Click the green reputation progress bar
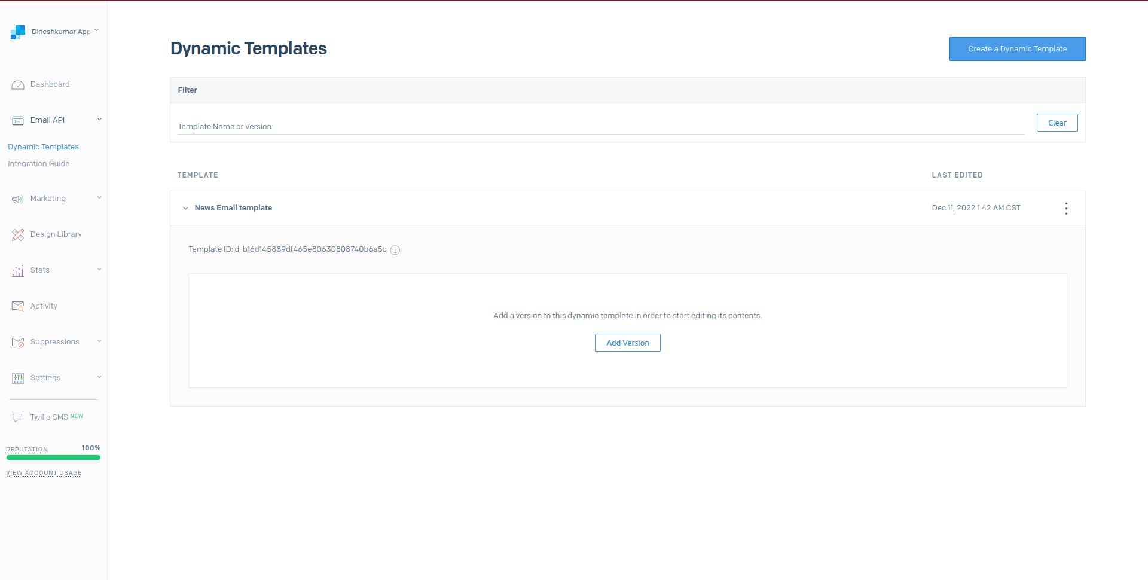 [x=53, y=457]
